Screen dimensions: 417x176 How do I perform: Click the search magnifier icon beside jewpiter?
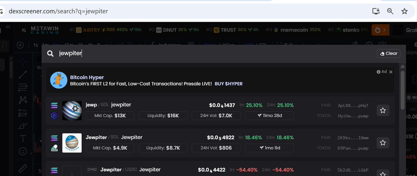50,53
